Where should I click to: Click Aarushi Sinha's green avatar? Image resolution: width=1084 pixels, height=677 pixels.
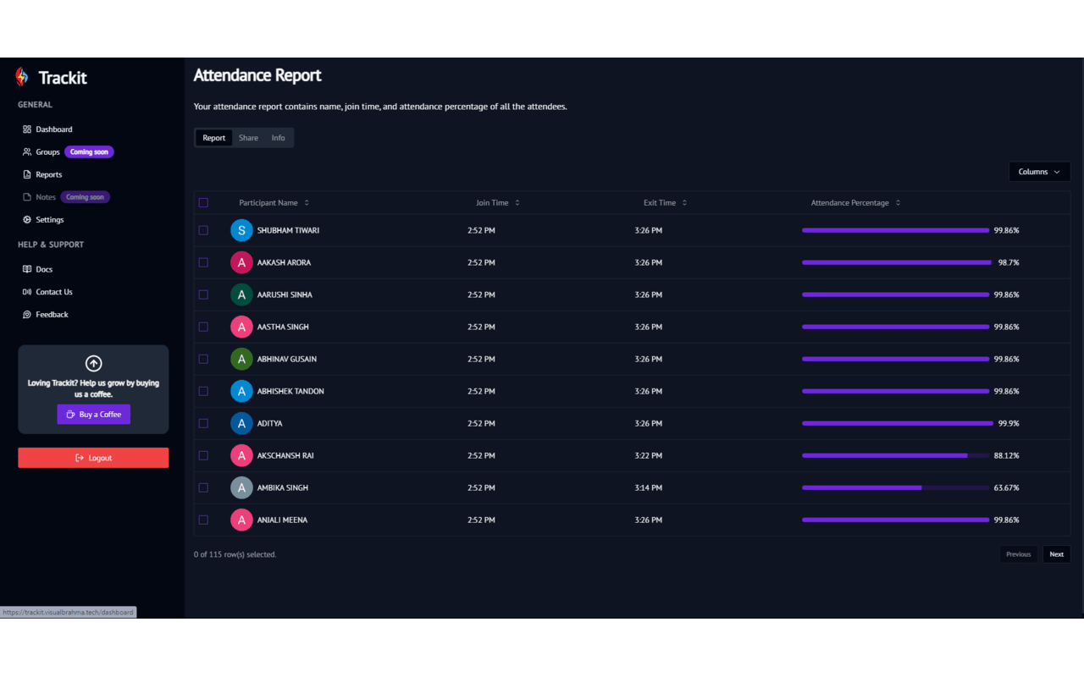[x=241, y=294]
